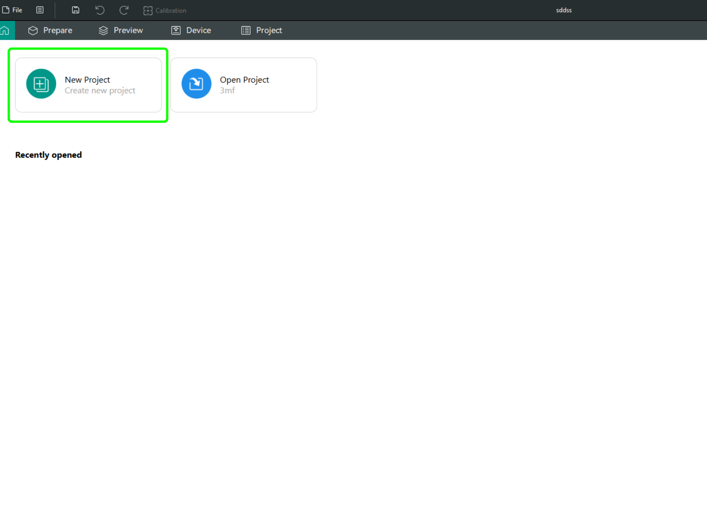Switch to the Project tab
This screenshot has height=530, width=707.
(x=262, y=30)
